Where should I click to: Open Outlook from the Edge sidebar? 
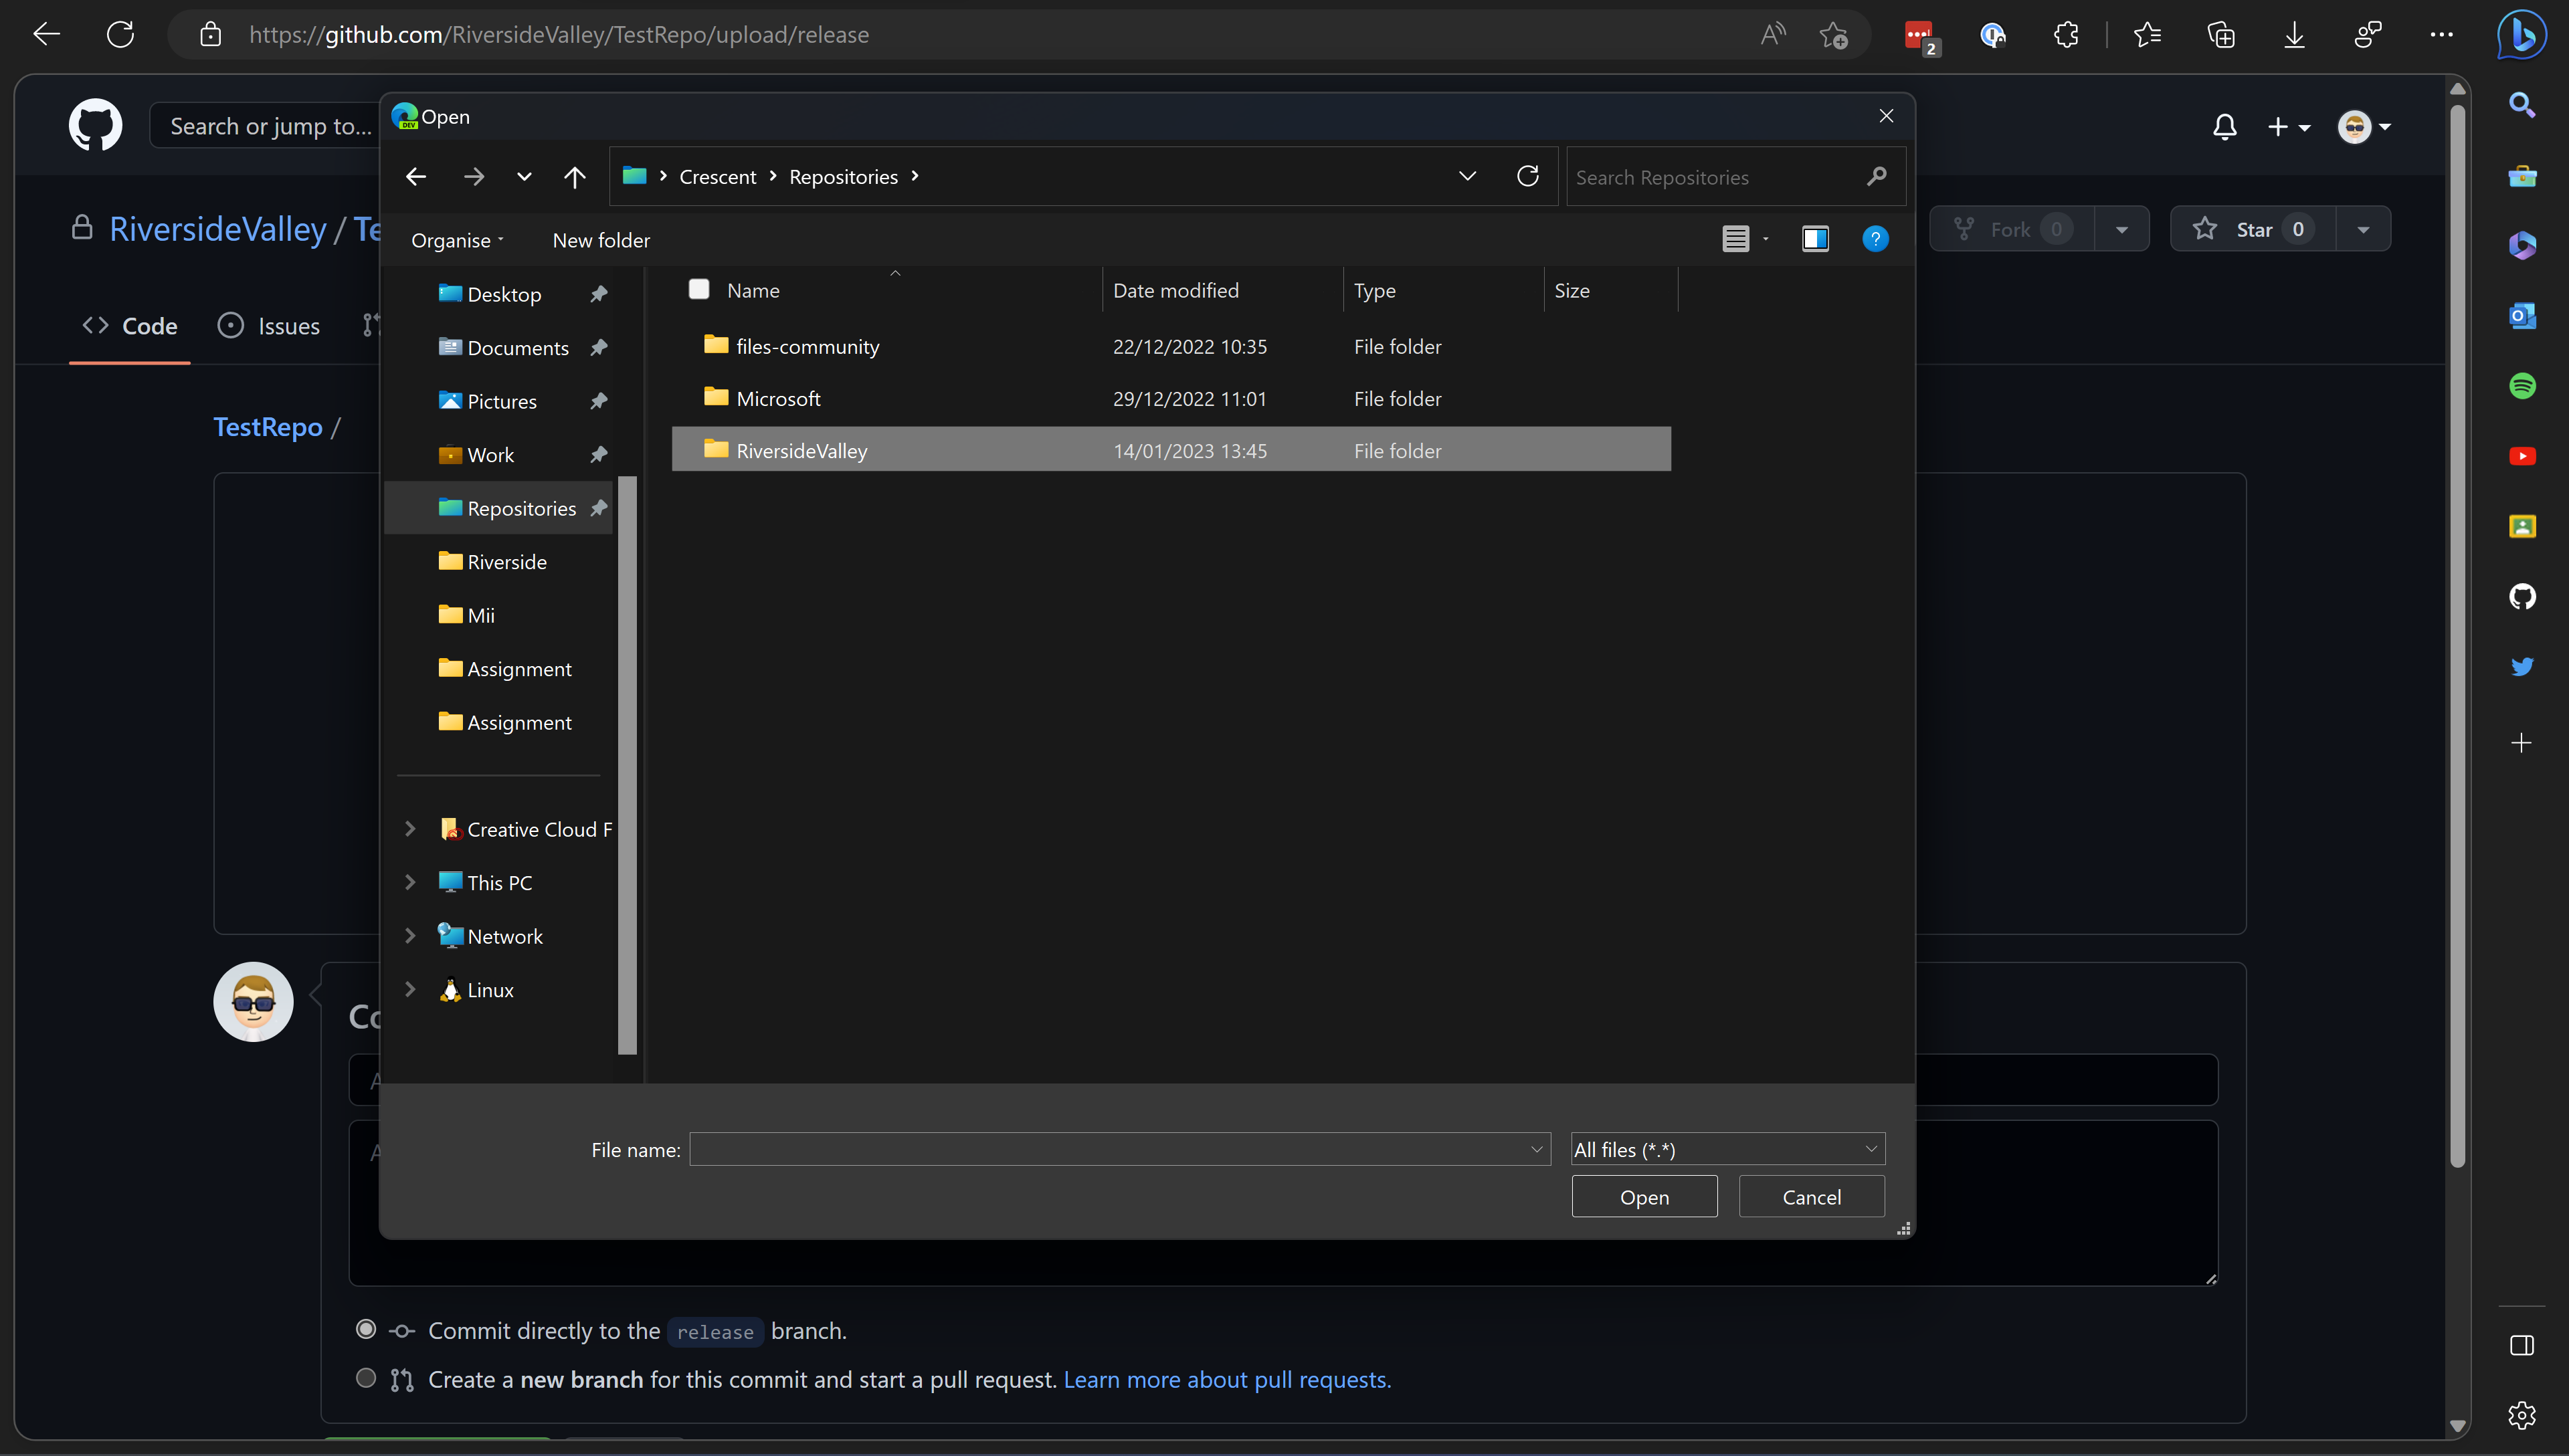tap(2523, 315)
